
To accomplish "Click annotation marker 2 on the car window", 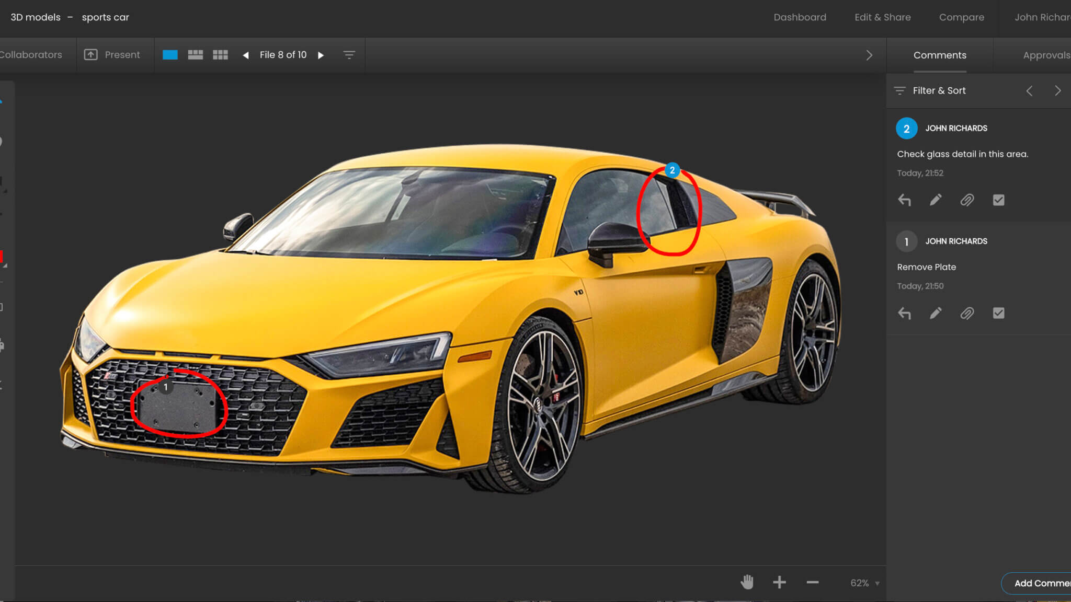I will pos(672,170).
